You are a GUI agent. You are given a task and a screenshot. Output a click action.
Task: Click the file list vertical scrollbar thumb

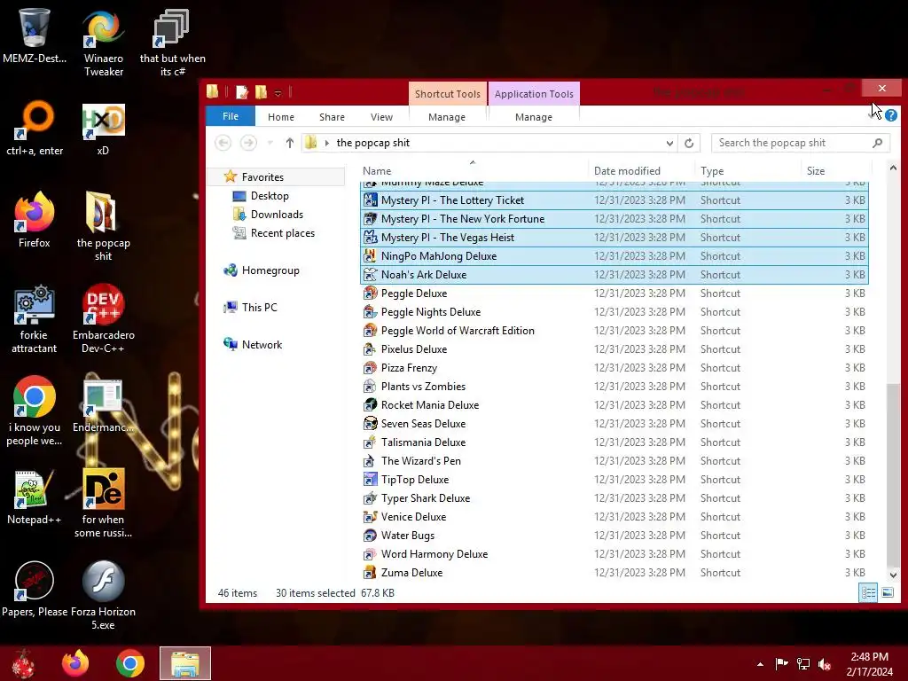[893, 474]
